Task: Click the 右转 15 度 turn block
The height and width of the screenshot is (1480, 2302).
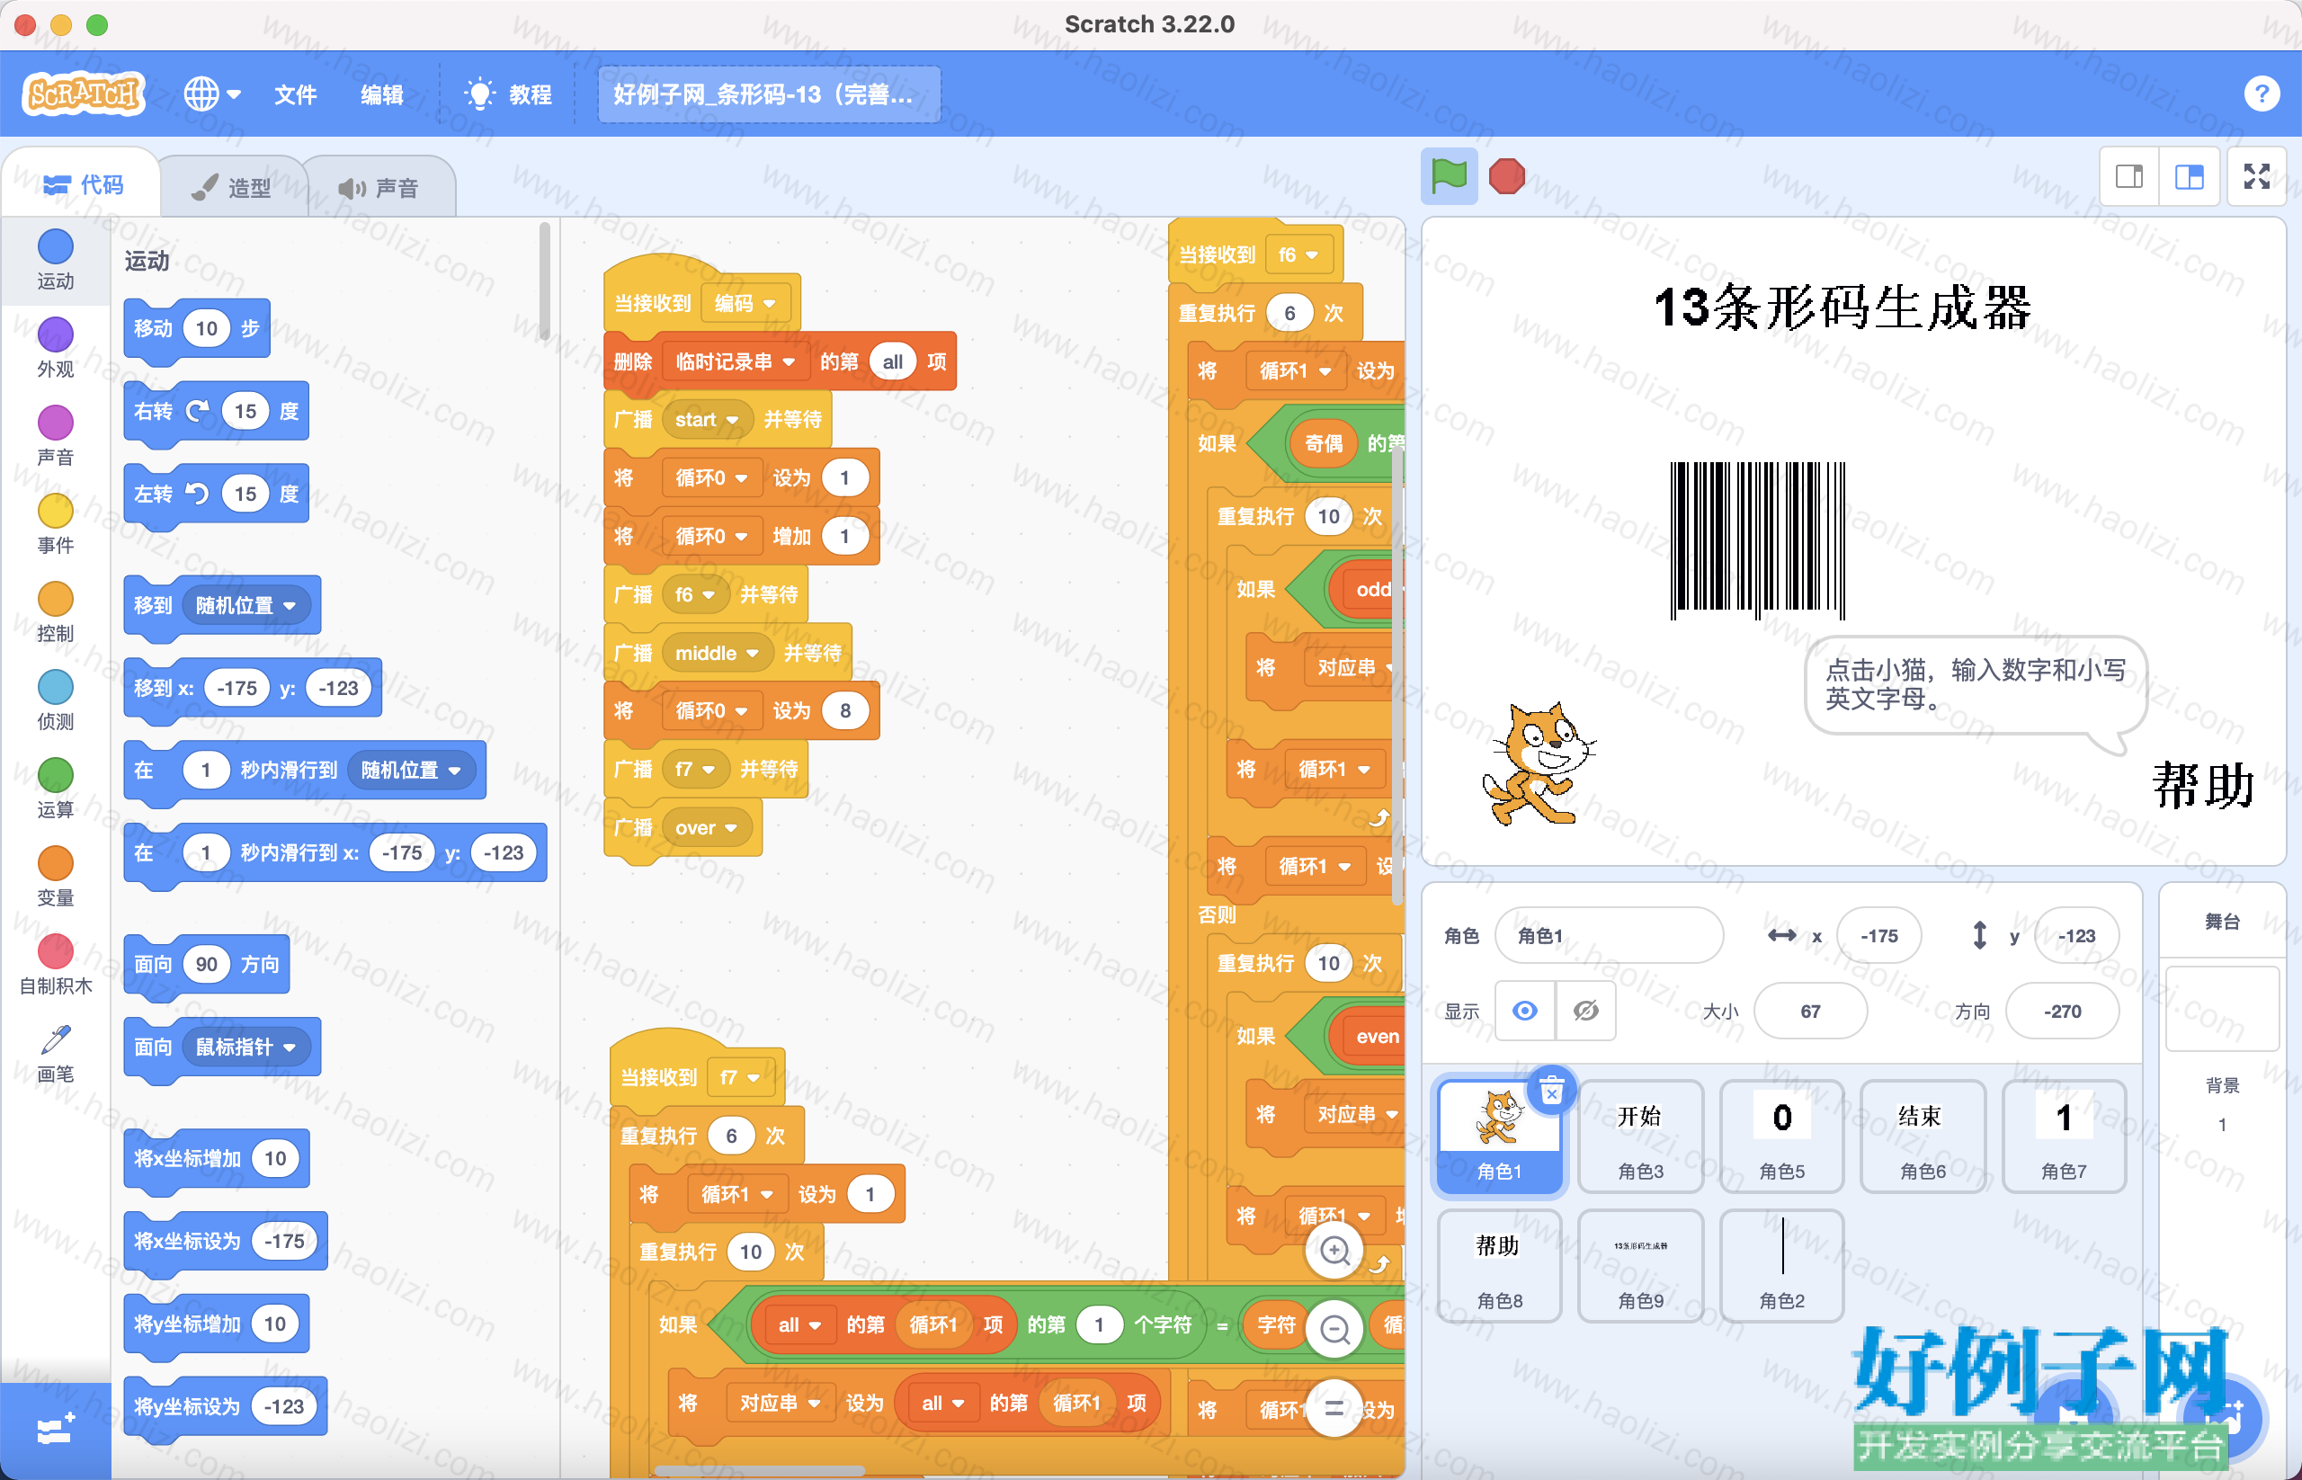Action: [x=217, y=411]
